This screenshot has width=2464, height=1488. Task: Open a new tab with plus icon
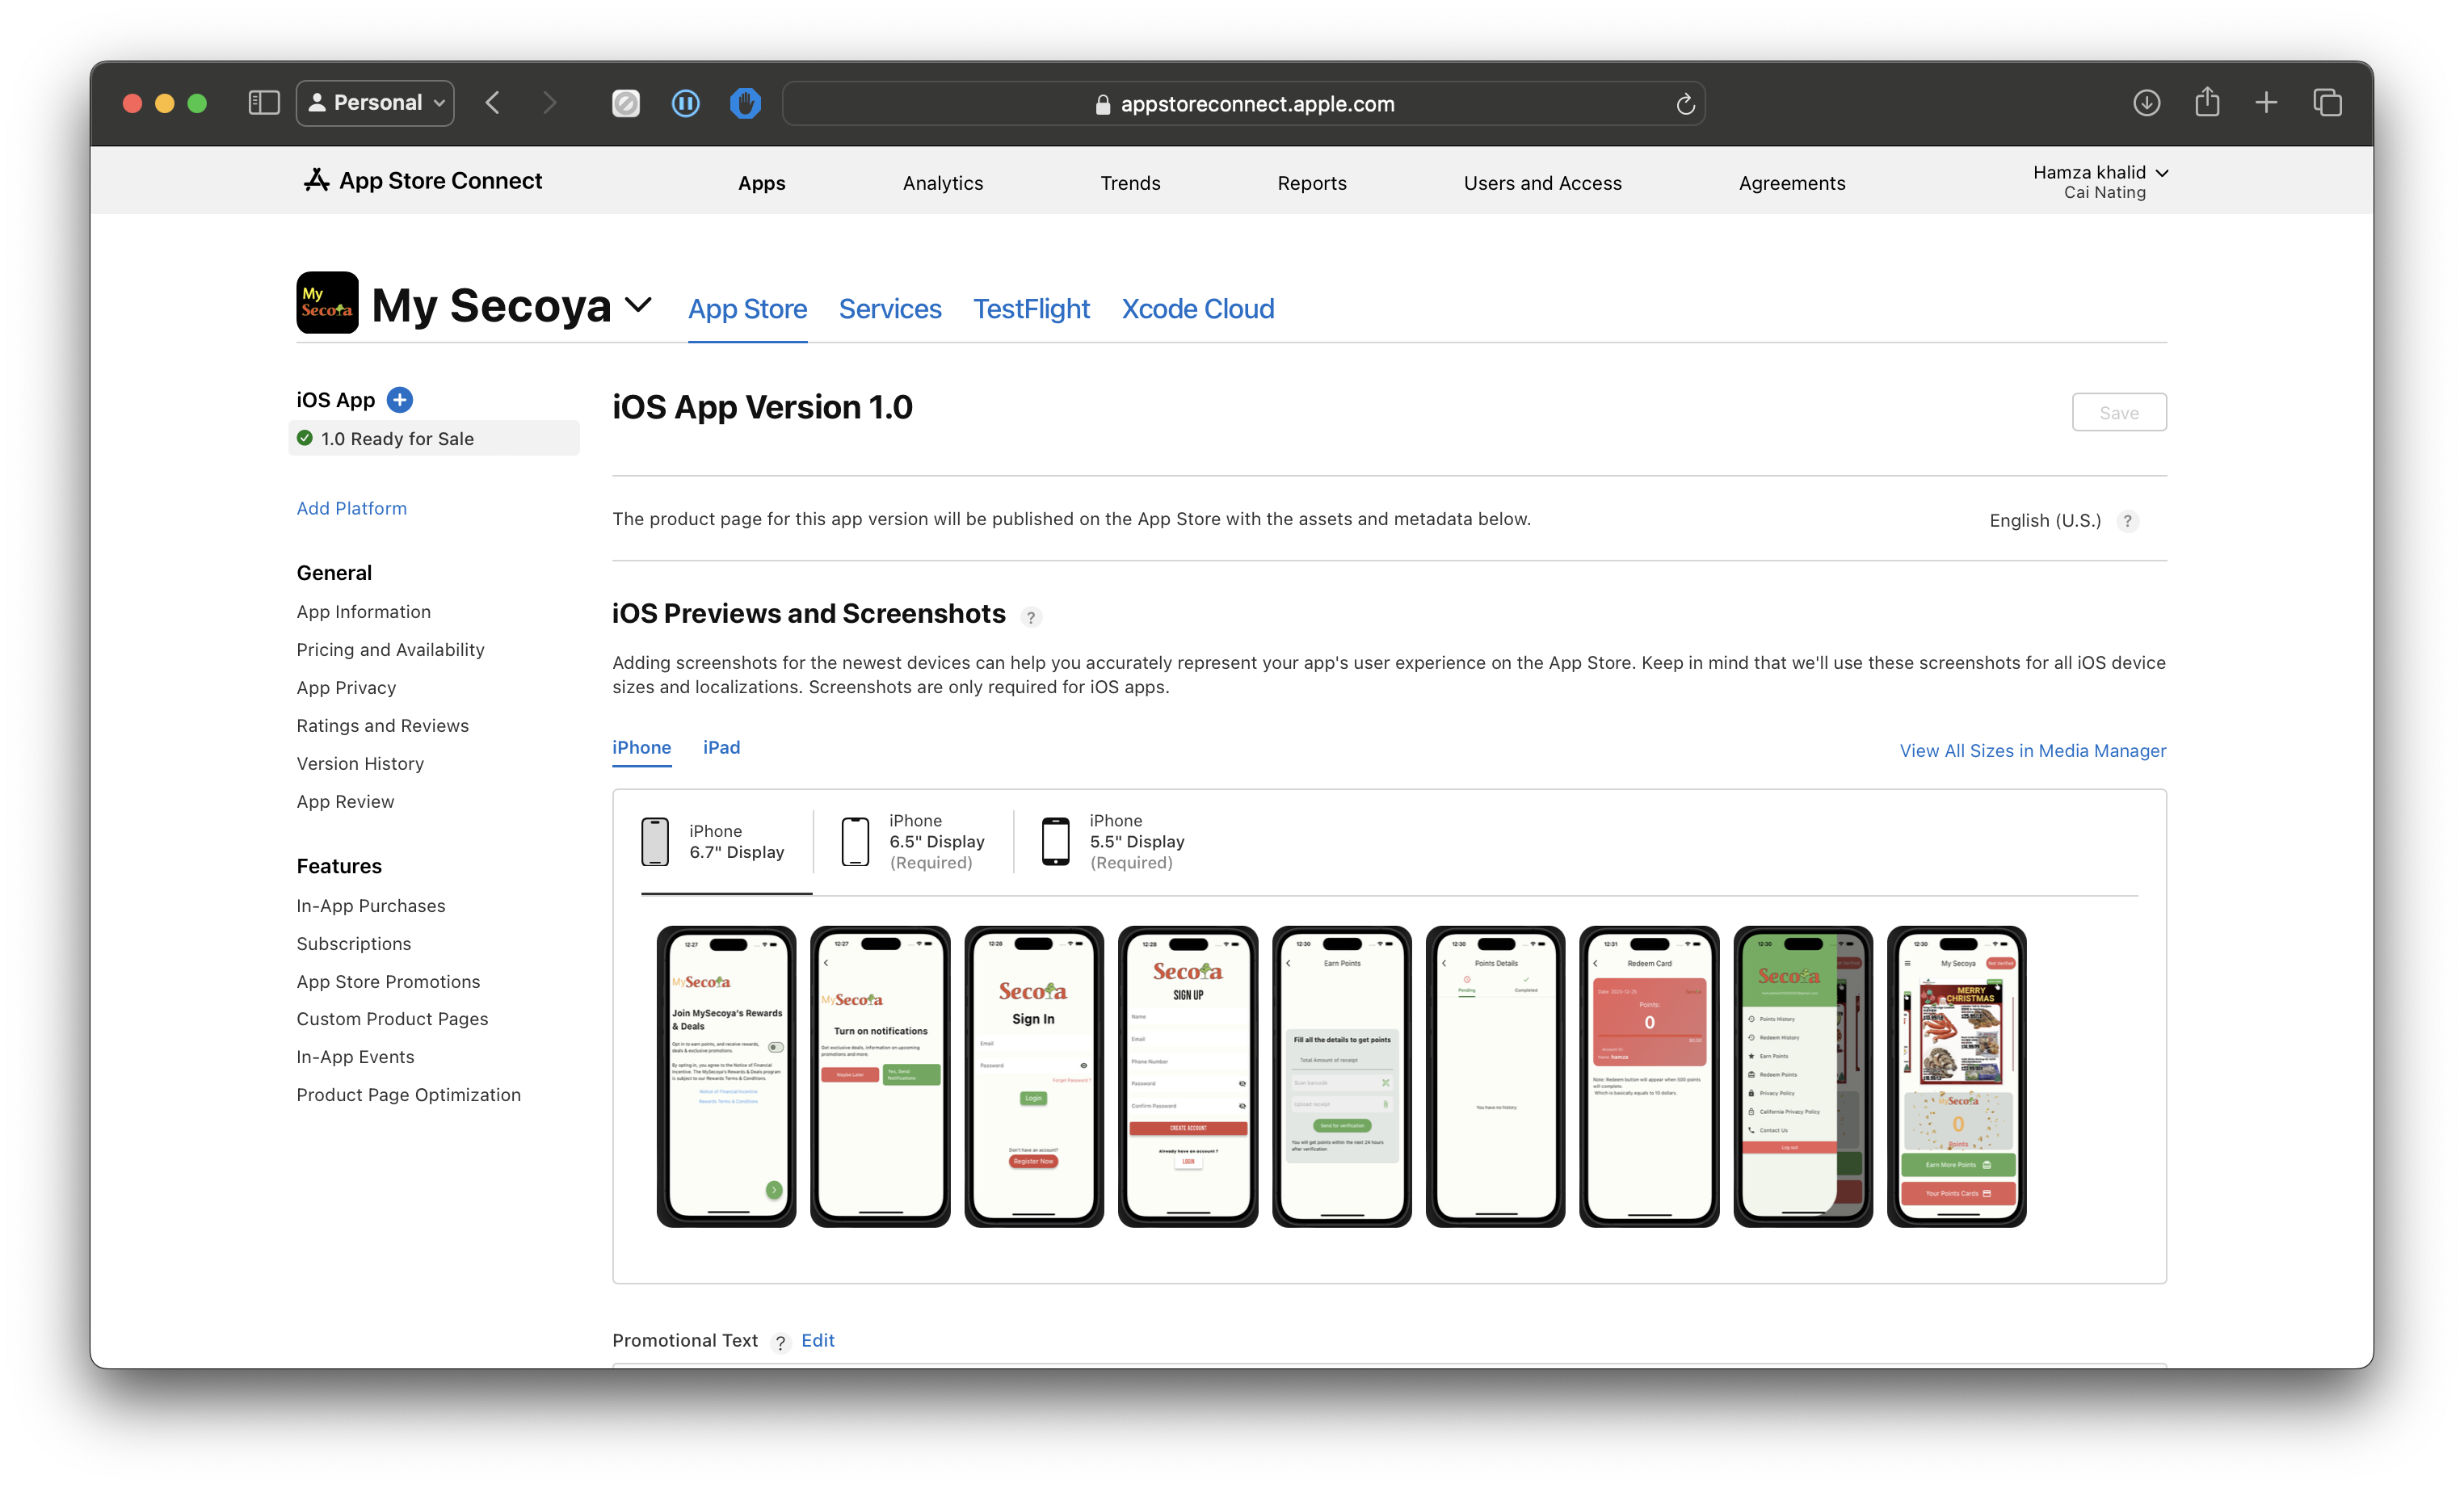(2267, 103)
